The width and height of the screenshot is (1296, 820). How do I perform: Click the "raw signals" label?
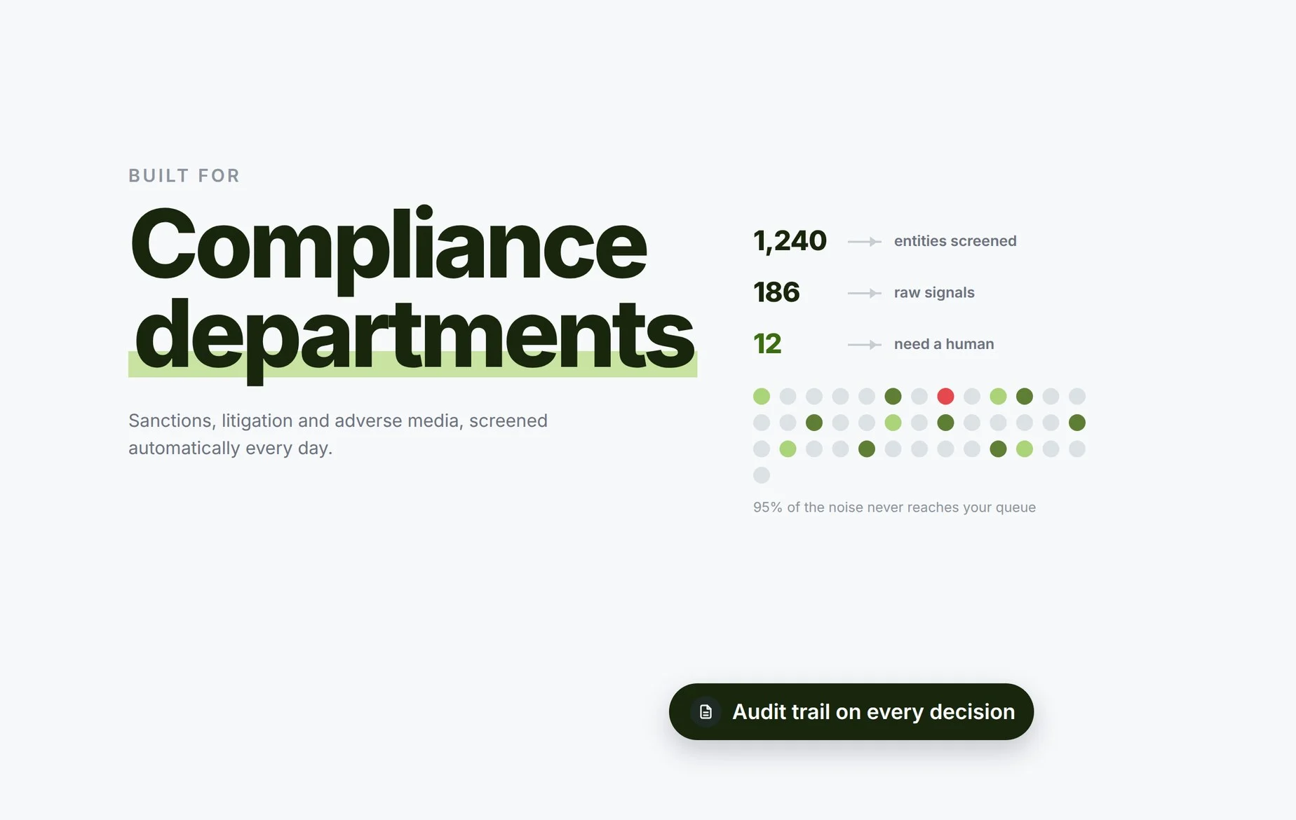(x=934, y=292)
